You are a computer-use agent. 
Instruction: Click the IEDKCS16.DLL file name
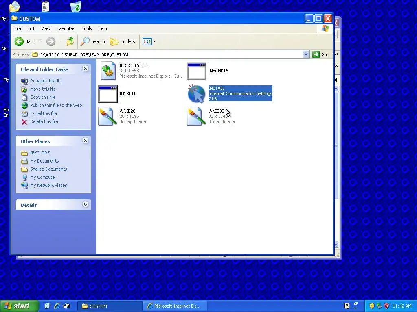133,65
